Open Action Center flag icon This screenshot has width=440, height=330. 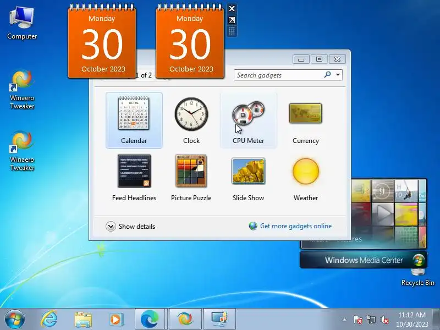(358, 320)
